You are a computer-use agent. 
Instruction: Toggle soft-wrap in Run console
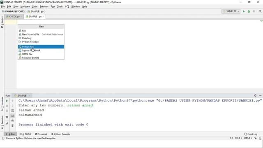(x=12, y=111)
